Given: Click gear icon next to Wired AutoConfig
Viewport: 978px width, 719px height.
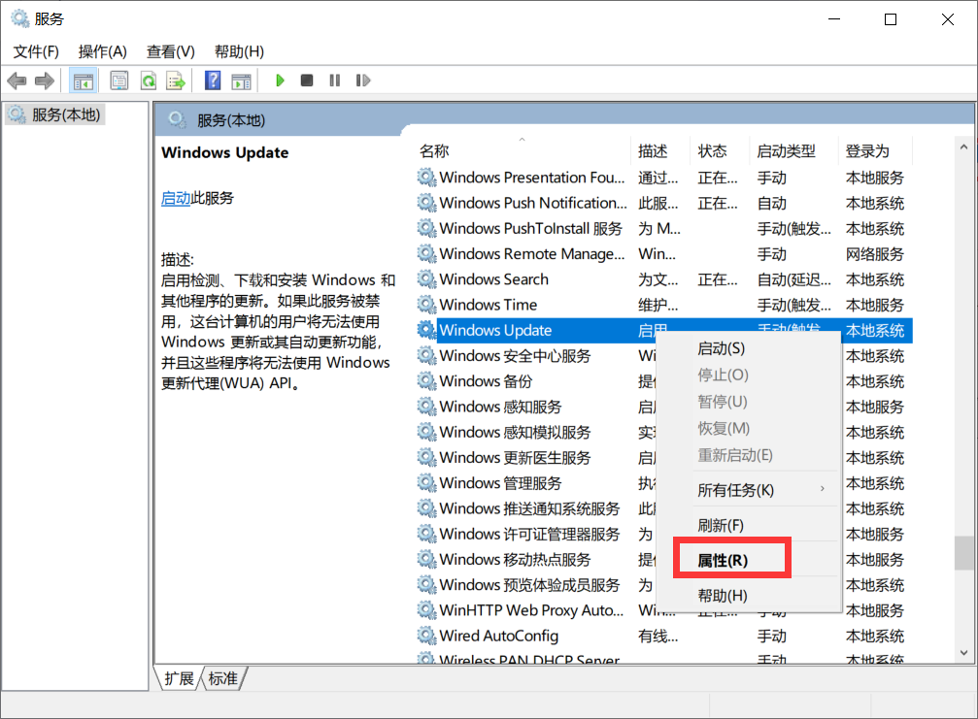Looking at the screenshot, I should [426, 636].
